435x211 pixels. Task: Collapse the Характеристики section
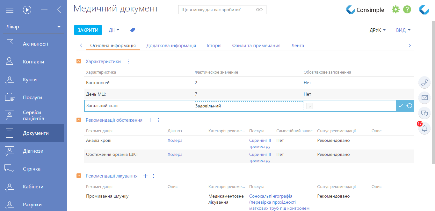[x=78, y=61]
